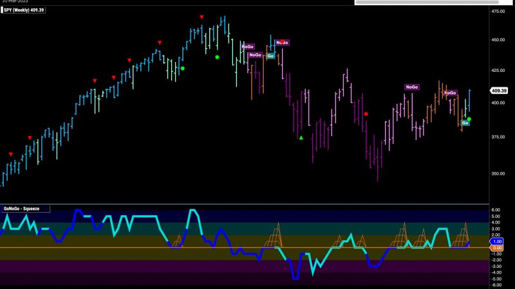Image resolution: width=515 pixels, height=289 pixels.
Task: Click the SPY (Weekly) 409.39 chart label
Action: click(x=23, y=10)
